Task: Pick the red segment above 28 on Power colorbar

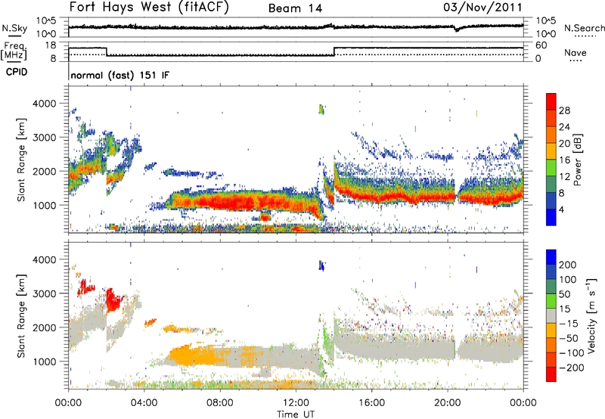Action: tap(551, 102)
